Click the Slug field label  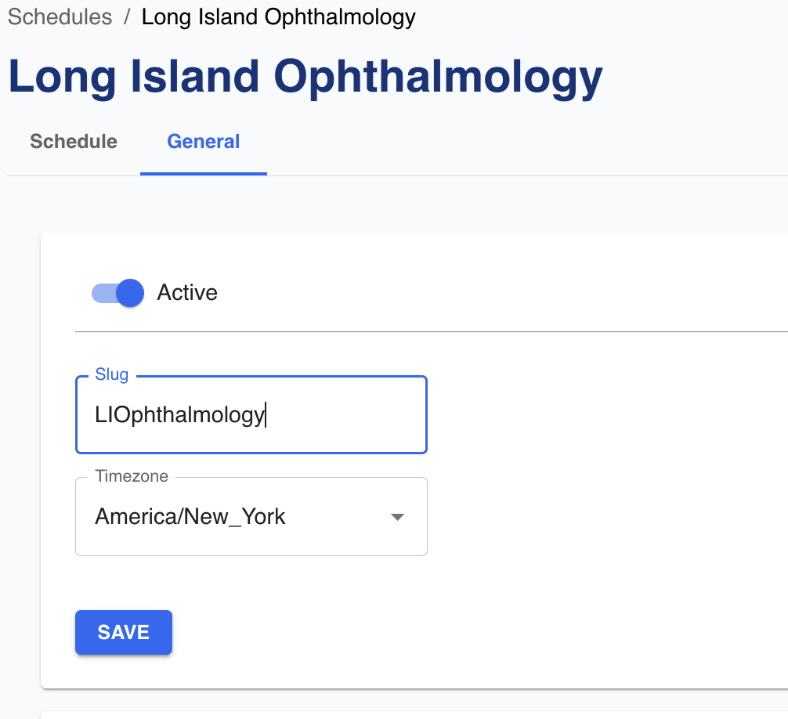(x=111, y=374)
